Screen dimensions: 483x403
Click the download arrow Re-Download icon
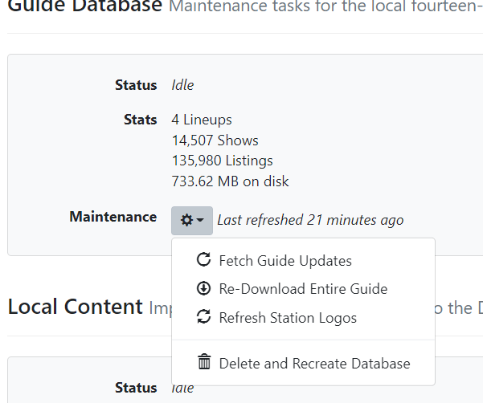204,289
